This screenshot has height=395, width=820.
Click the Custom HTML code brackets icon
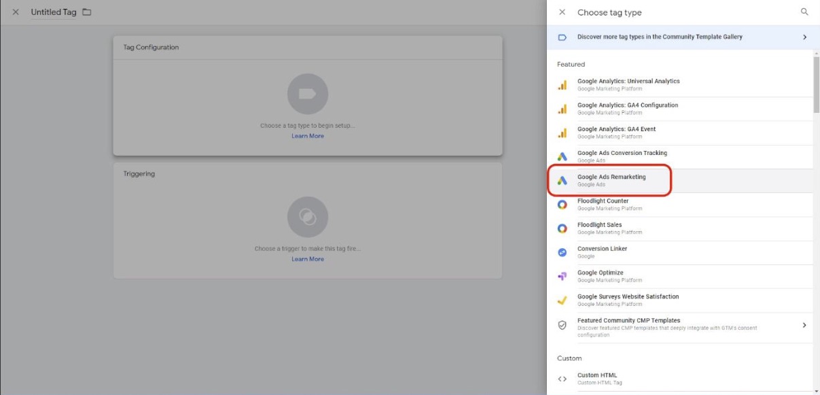tap(562, 379)
